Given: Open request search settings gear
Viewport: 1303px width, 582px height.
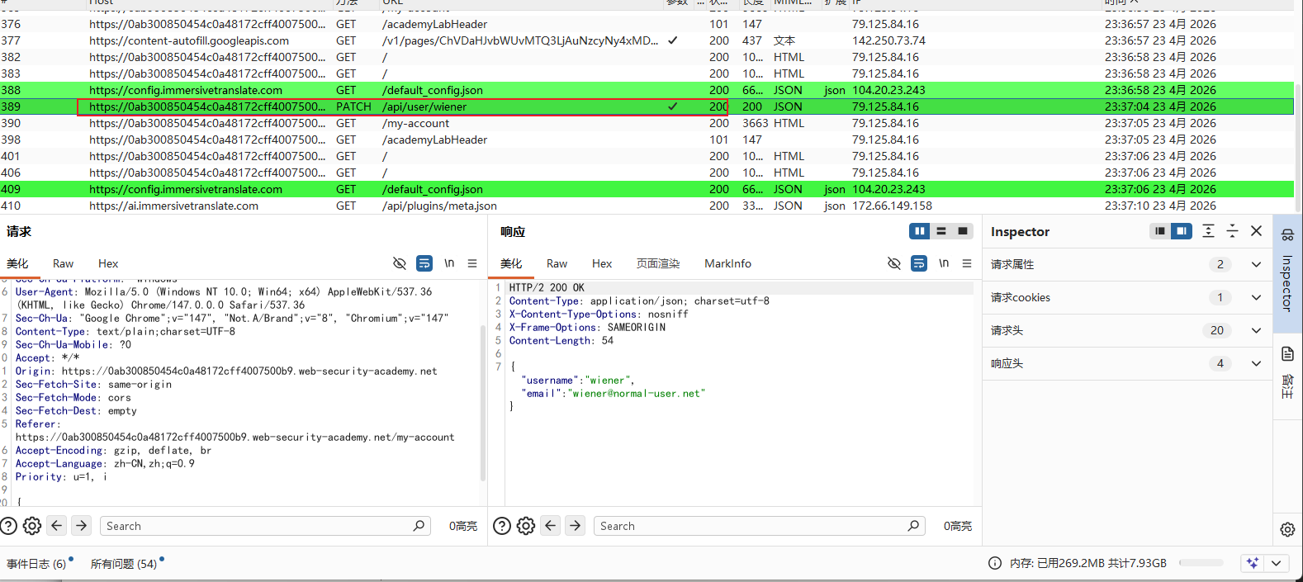Looking at the screenshot, I should pos(32,526).
